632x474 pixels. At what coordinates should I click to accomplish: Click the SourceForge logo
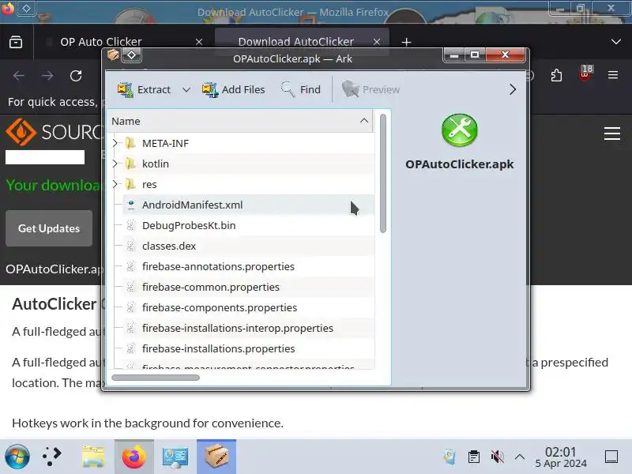(x=53, y=132)
